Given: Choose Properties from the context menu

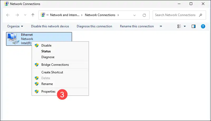Looking at the screenshot, I should pos(48,92).
